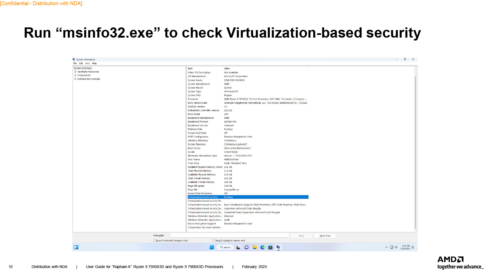Image resolution: width=490 pixels, height=275 pixels.
Task: Select the Page File Space row
Action: click(x=248, y=186)
